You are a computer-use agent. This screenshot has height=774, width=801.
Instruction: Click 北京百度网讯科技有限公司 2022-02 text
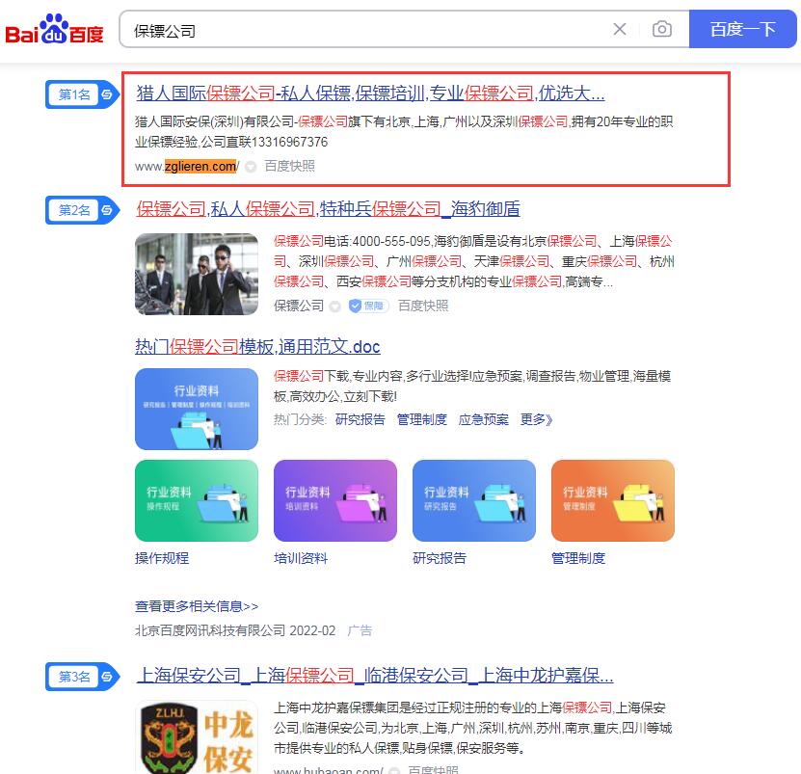[x=235, y=631]
